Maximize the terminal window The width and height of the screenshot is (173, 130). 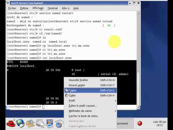tap(134, 3)
